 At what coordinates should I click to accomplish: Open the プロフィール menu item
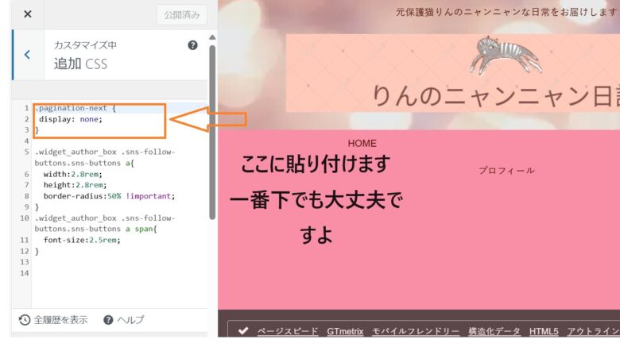(x=506, y=170)
